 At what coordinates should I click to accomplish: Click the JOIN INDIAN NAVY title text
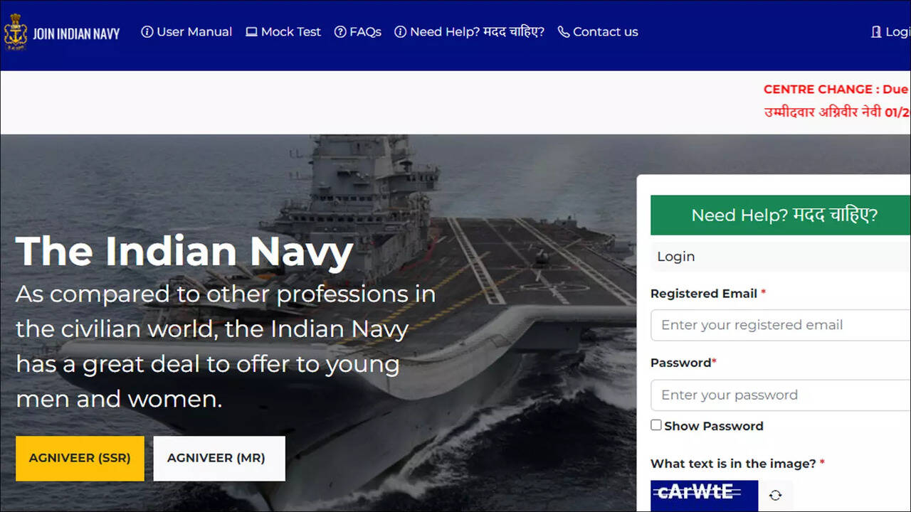(76, 33)
